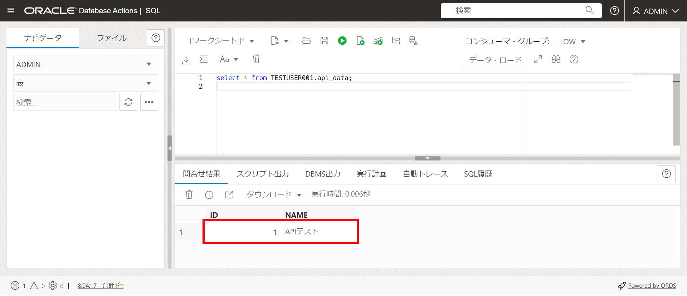
Task: Select the 自動トレース tab
Action: (x=425, y=174)
